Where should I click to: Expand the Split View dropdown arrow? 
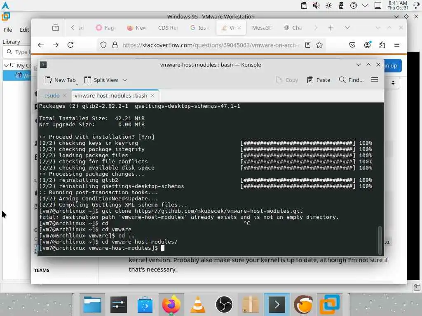pos(124,80)
